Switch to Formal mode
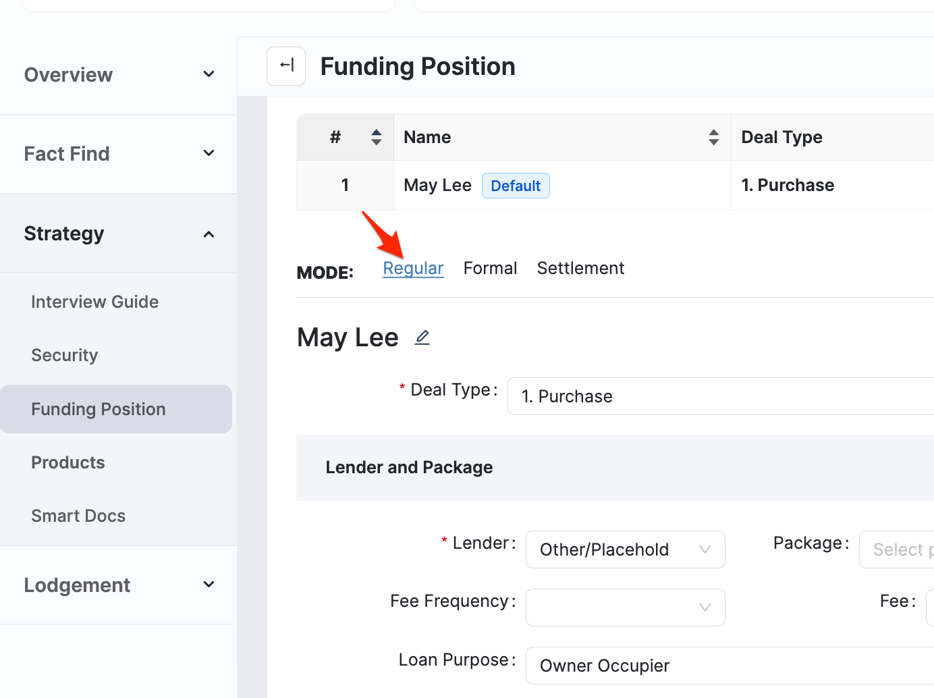 [490, 269]
